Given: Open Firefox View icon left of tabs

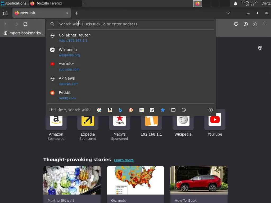Looking at the screenshot, I should [5, 13].
